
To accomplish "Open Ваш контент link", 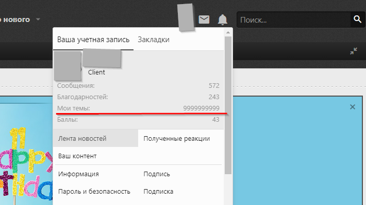I will [77, 156].
